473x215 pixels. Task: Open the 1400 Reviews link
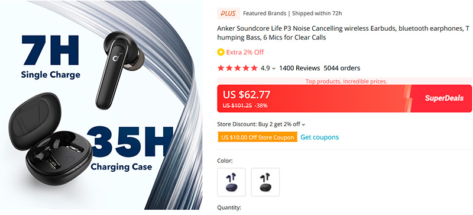point(300,68)
